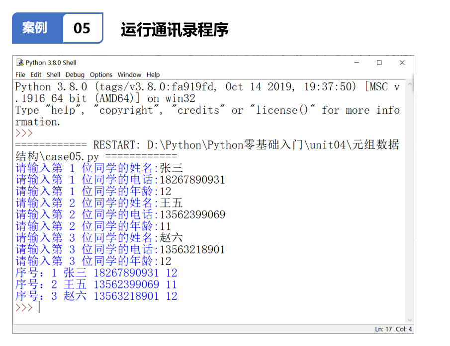The width and height of the screenshot is (450, 346).
Task: Click the name 张三 on the input line
Action: point(171,168)
